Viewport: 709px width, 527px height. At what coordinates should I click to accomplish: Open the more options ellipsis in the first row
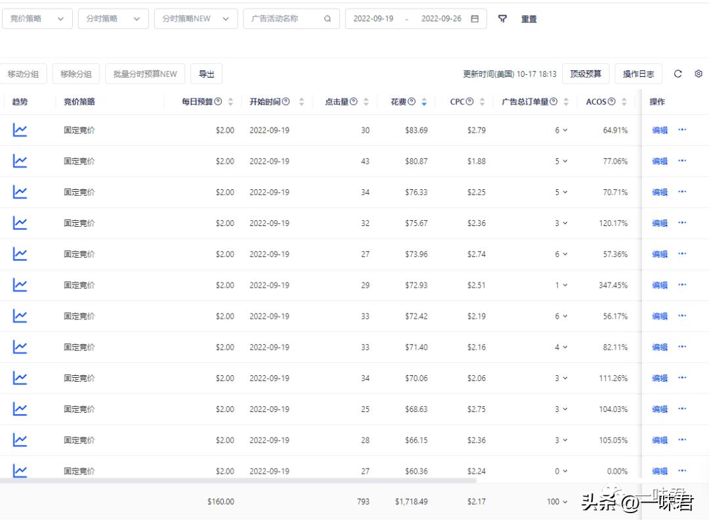[682, 129]
